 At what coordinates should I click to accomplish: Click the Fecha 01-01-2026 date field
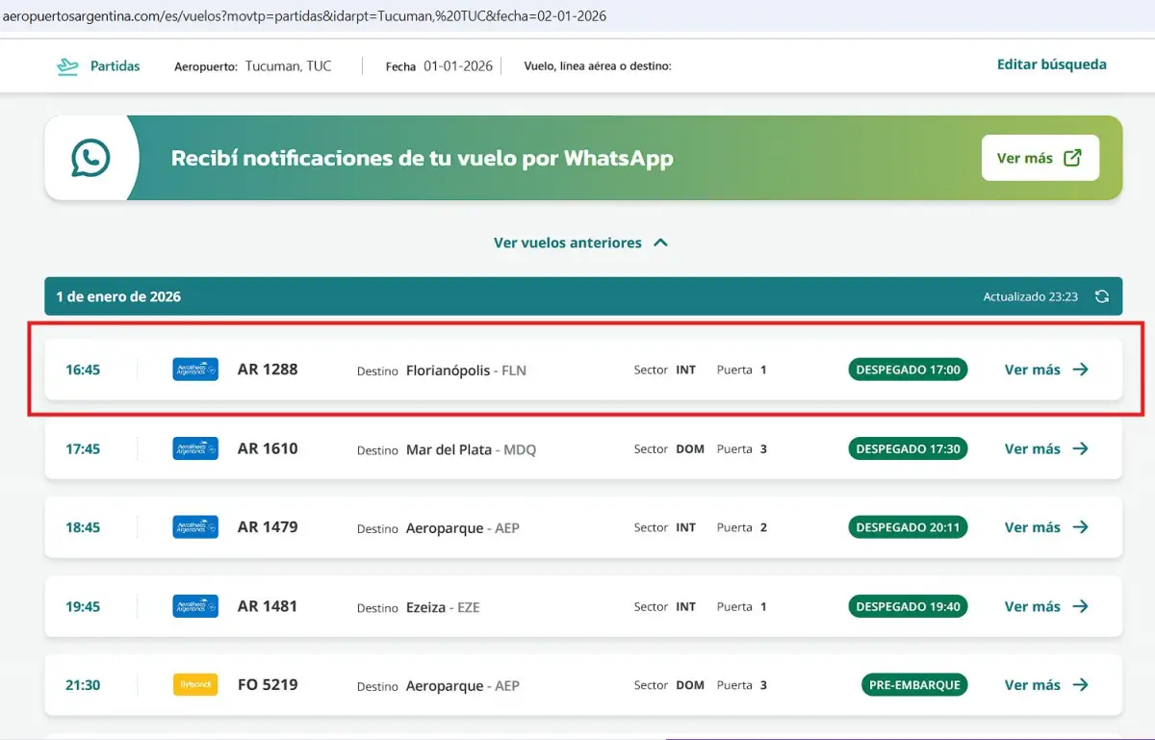click(457, 66)
